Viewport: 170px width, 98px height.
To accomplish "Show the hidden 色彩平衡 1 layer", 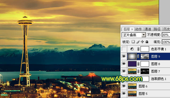I will point(124,49).
